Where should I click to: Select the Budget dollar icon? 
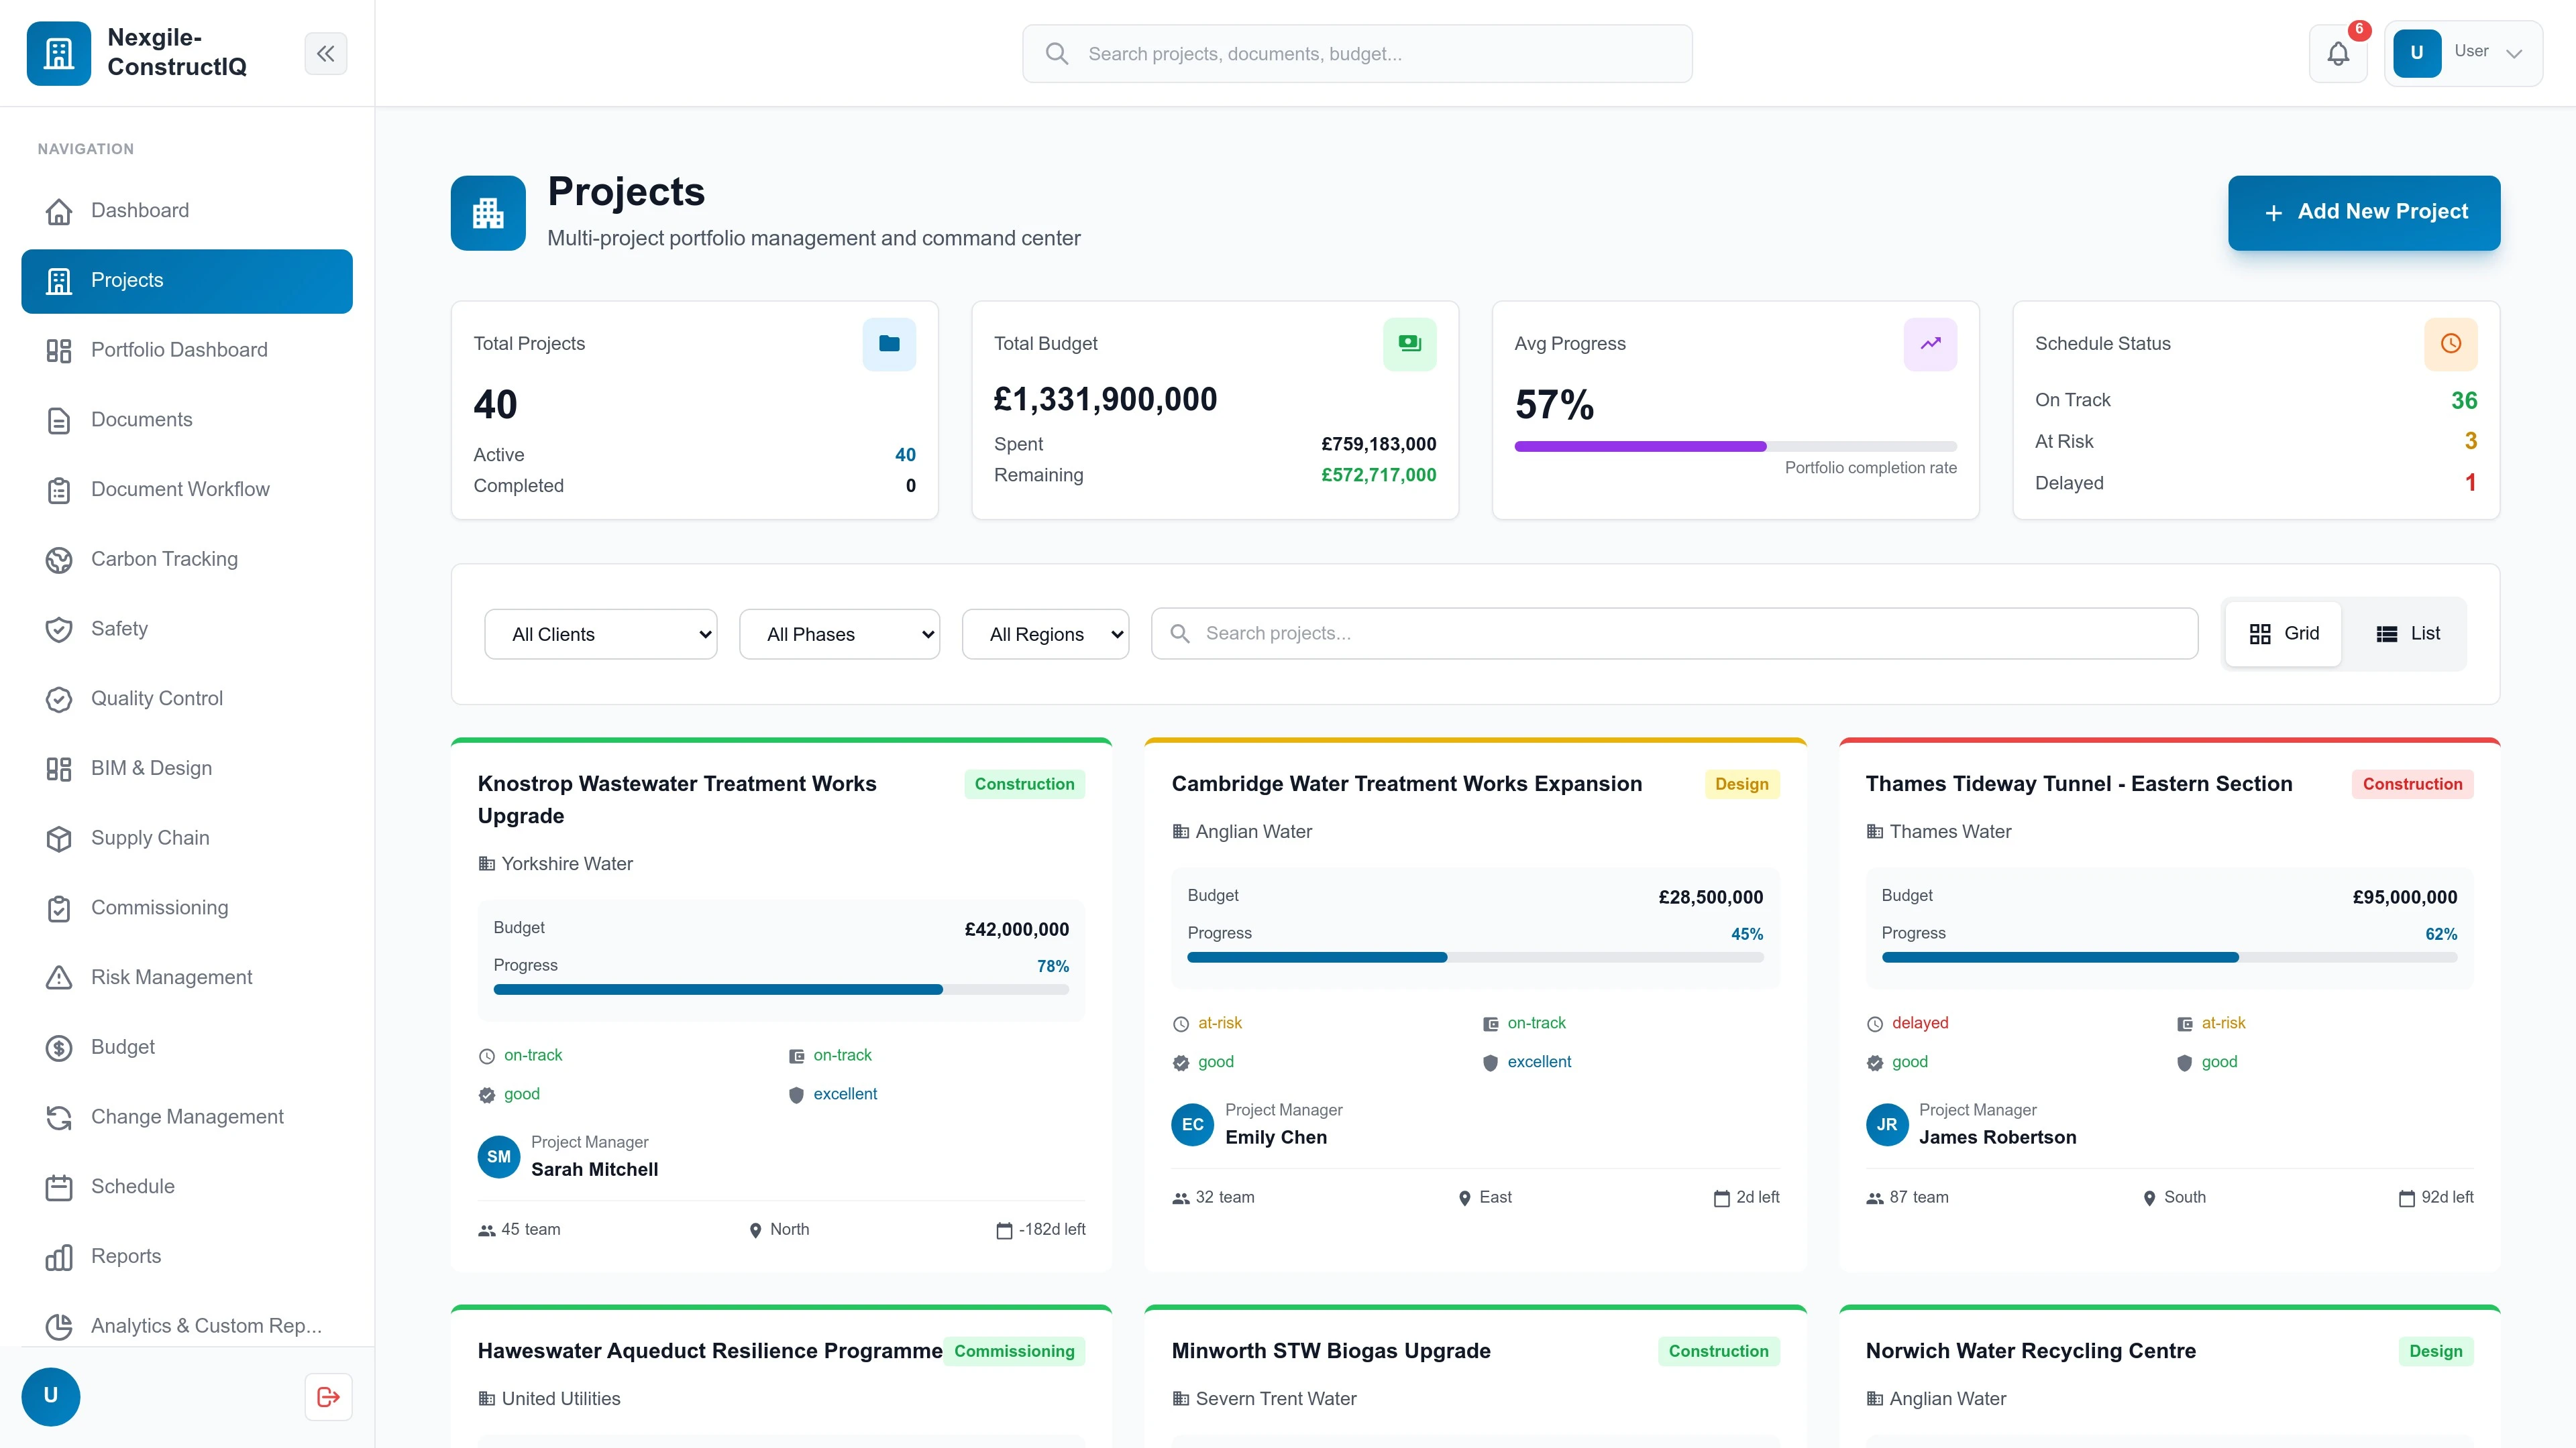tap(59, 1047)
